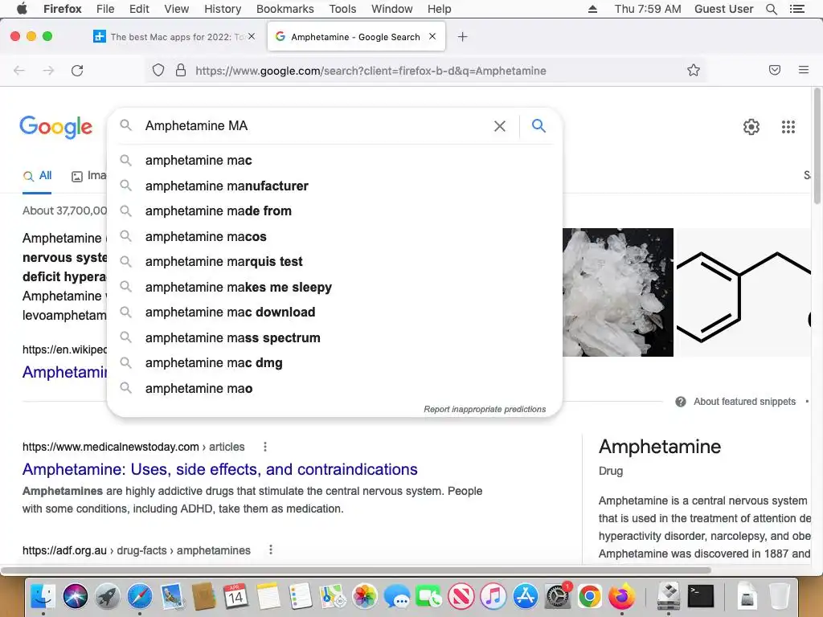
Task: Choose suggestion 'amphetamine mac download'
Action: (334, 313)
